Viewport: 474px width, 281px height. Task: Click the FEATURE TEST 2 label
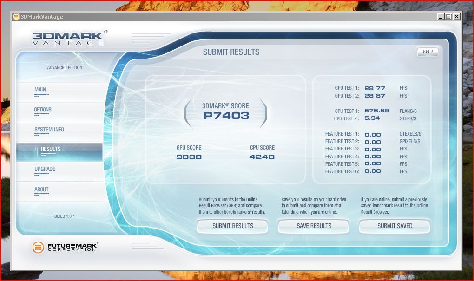click(342, 141)
